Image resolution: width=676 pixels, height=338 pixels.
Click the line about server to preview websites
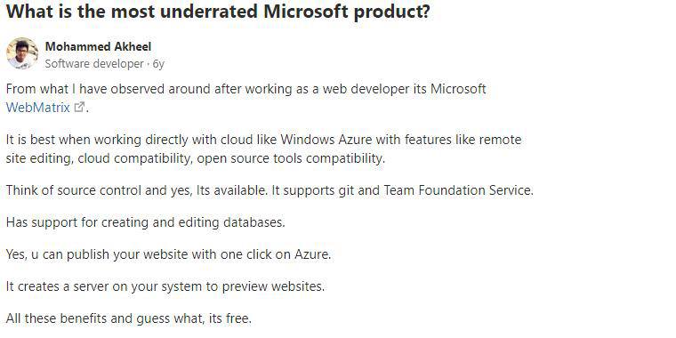(165, 286)
